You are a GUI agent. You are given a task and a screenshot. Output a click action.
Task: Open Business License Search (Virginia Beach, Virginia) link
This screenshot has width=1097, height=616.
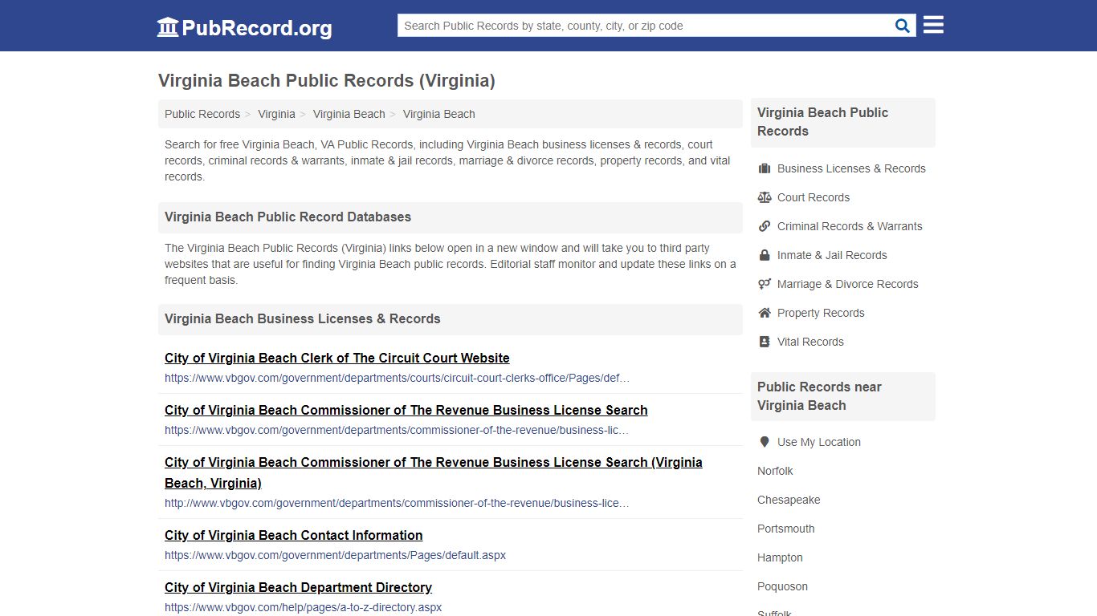pos(434,472)
